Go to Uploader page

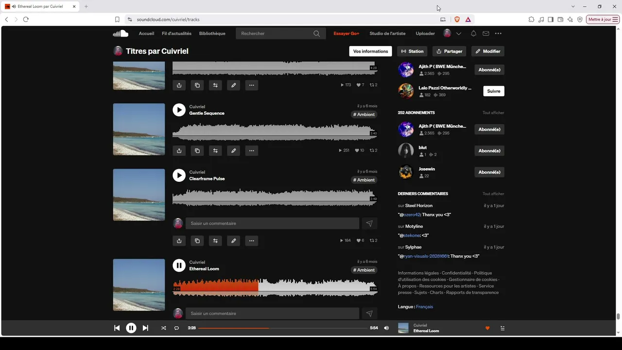click(425, 34)
